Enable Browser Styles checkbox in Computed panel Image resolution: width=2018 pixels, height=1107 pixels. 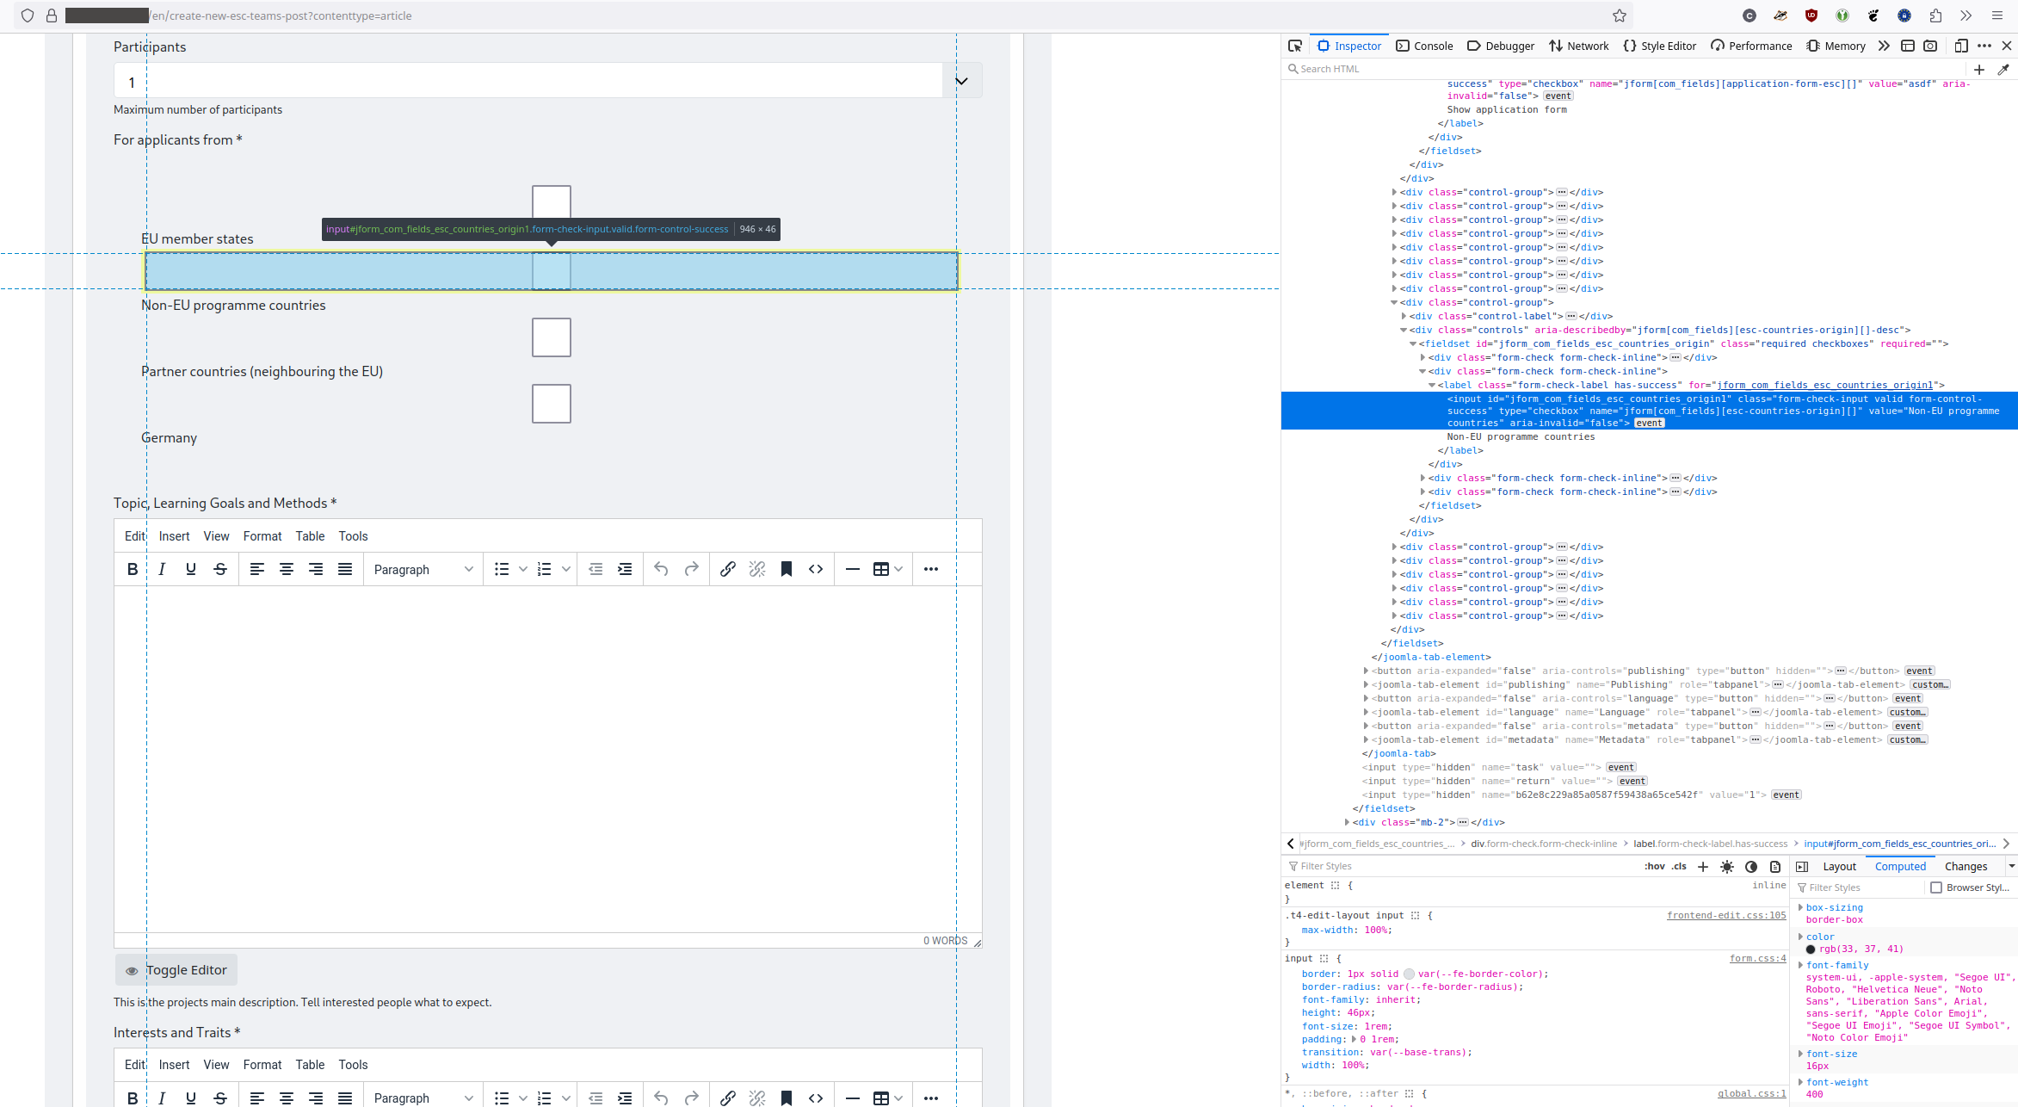coord(1936,887)
